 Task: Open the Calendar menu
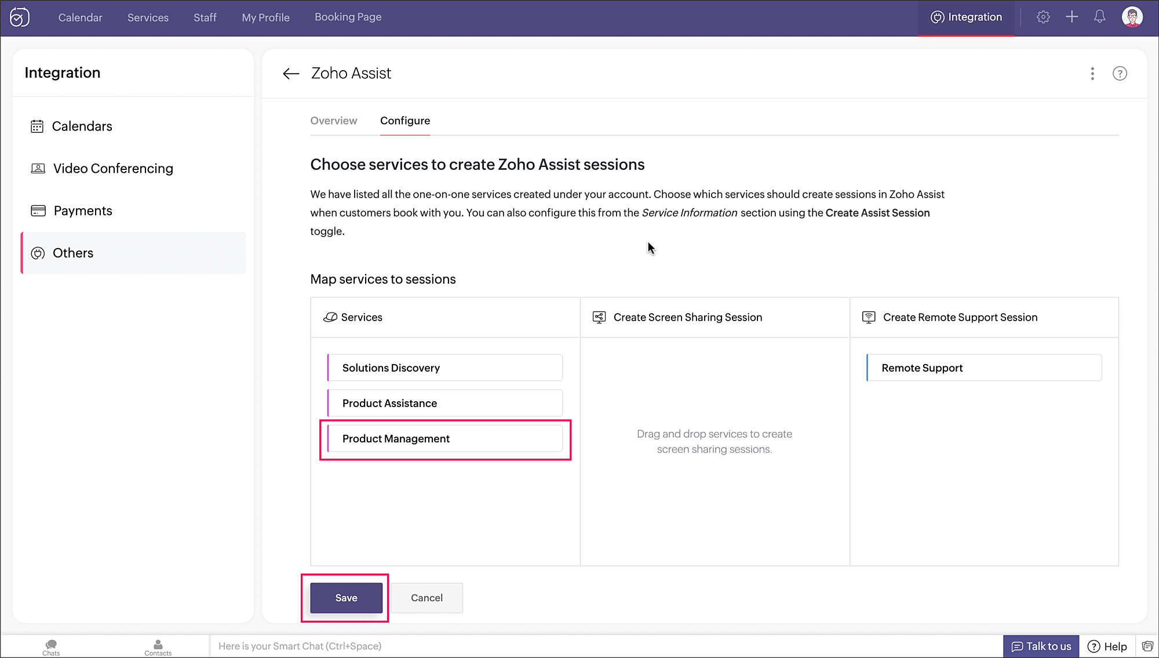pyautogui.click(x=80, y=17)
